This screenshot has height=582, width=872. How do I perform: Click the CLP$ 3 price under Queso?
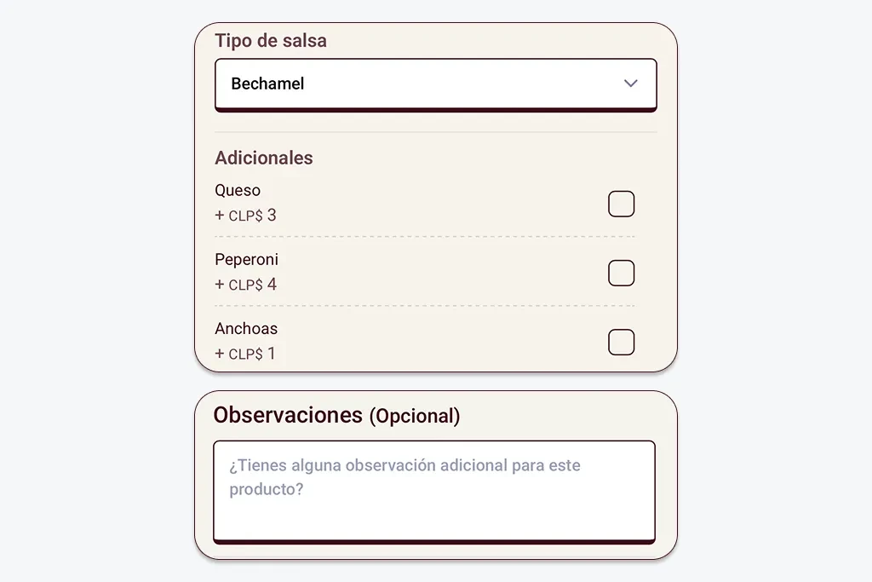tap(245, 215)
